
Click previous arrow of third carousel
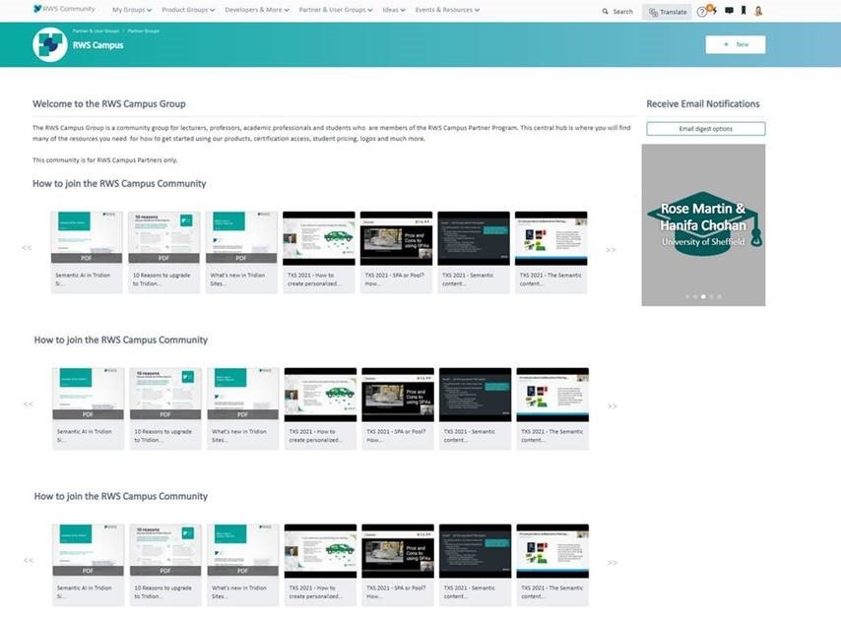point(29,561)
